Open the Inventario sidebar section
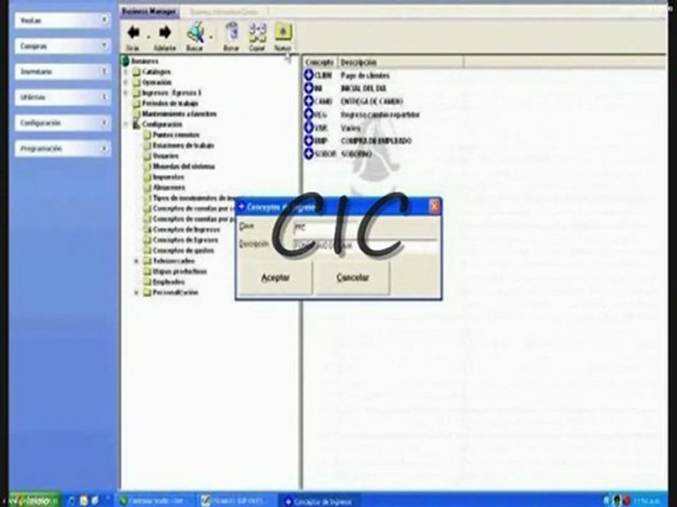 63,72
